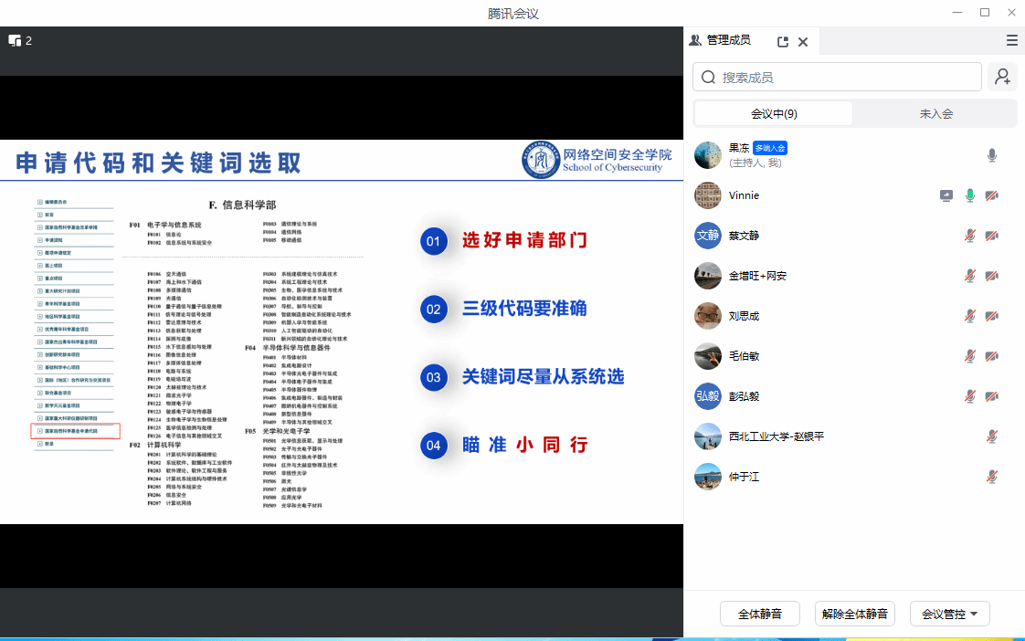Image resolution: width=1025 pixels, height=641 pixels.
Task: Mute Vinnie's green microphone
Action: pyautogui.click(x=970, y=195)
